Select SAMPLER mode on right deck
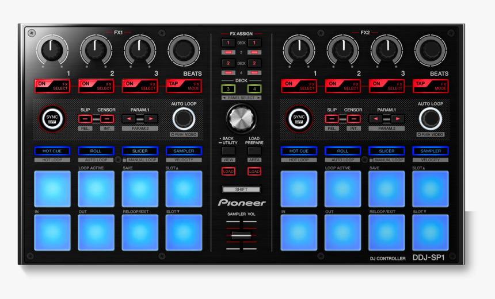The height and width of the screenshot is (299, 495). [x=431, y=151]
